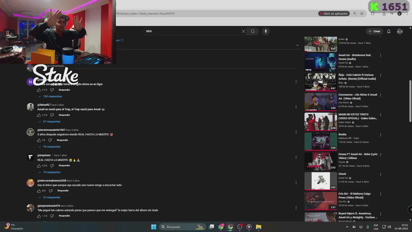Open options menu for hectormanuelcfm1967 comment
Screen dimensions: 412x232
click(296, 132)
